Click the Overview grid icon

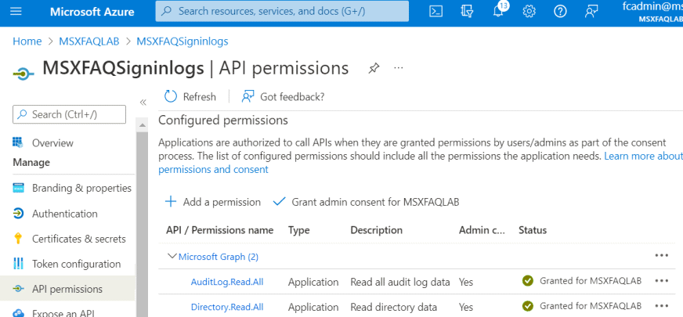(x=18, y=142)
